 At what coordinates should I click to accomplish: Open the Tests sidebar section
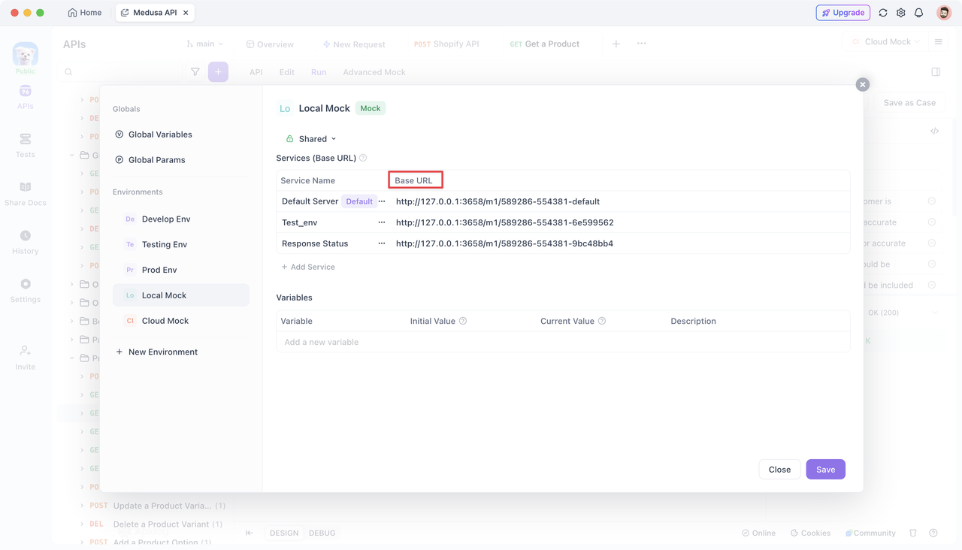point(26,145)
